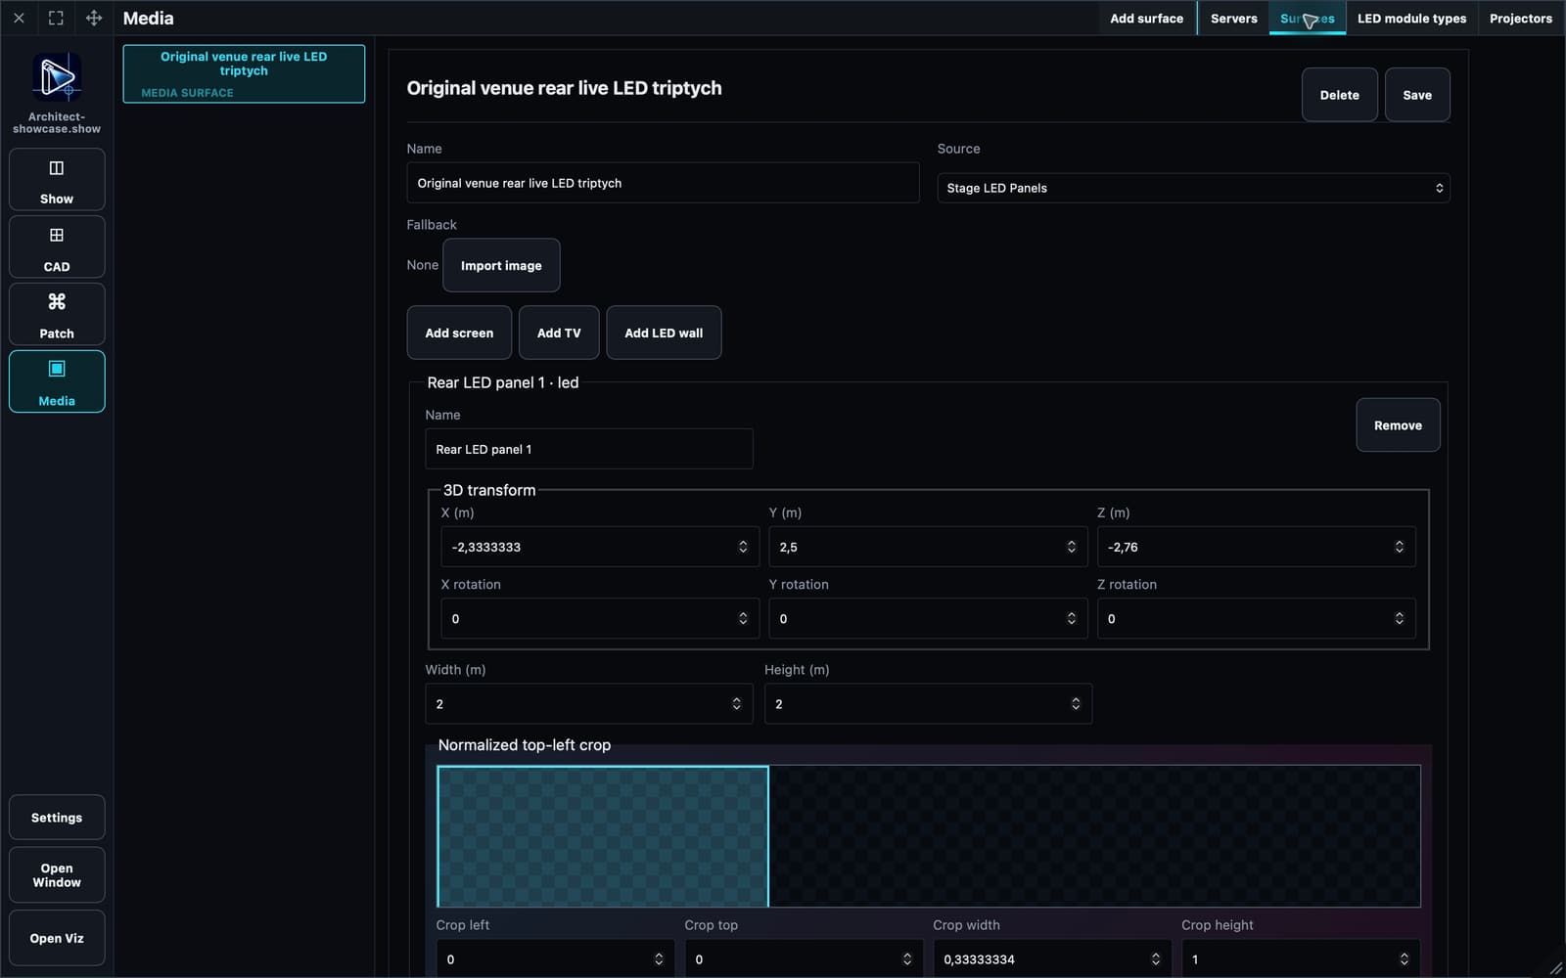The height and width of the screenshot is (978, 1566).
Task: Delete the current media surface
Action: tap(1339, 95)
